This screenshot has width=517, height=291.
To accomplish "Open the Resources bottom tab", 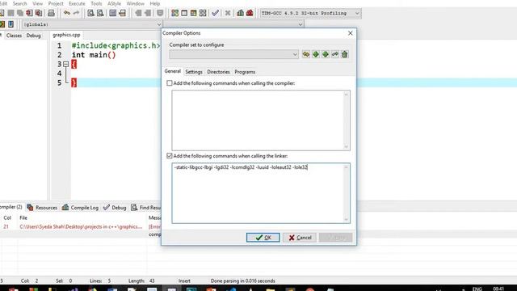I will tap(42, 208).
